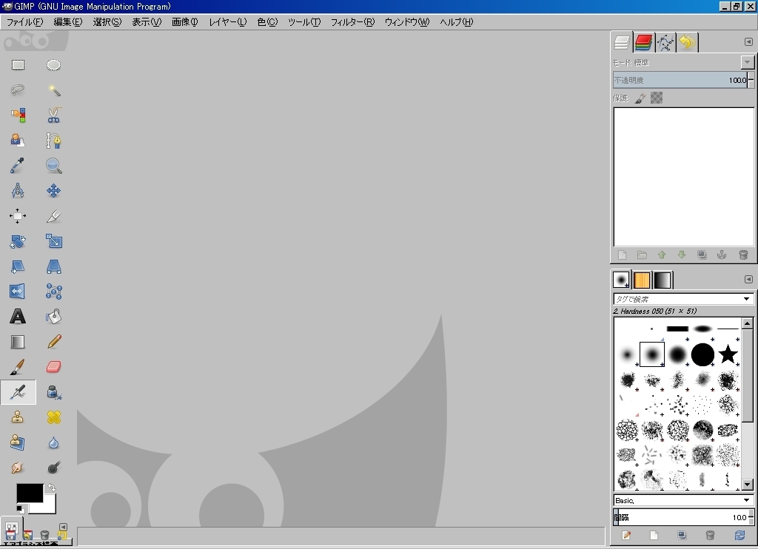The image size is (758, 549).
Task: Select the Move tool
Action: pos(53,191)
